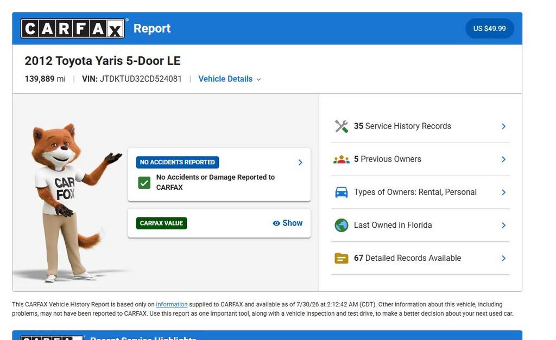This screenshot has height=340, width=556.
Task: Click the blue car owner types icon
Action: 342,193
